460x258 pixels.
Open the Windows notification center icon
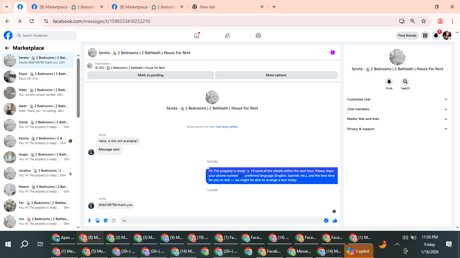[x=449, y=244]
